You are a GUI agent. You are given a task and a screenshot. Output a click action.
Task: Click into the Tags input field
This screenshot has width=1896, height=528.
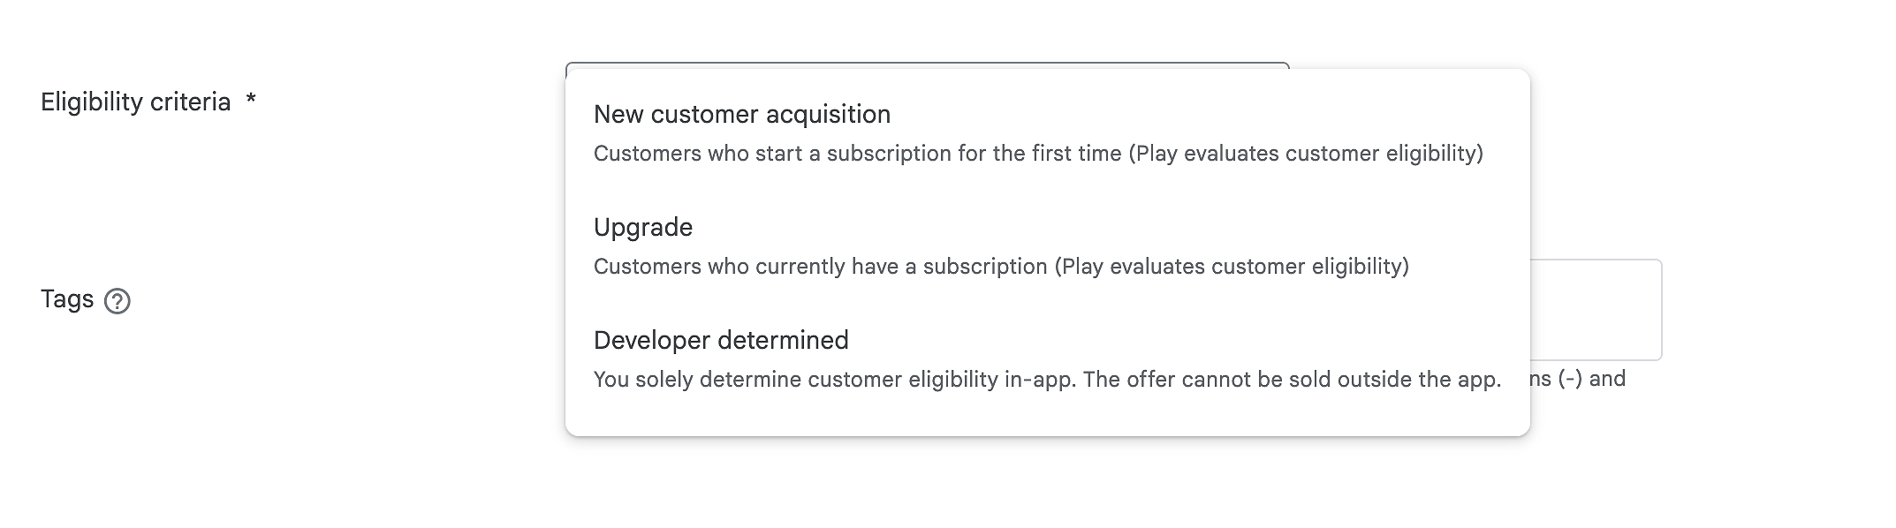click(1596, 309)
